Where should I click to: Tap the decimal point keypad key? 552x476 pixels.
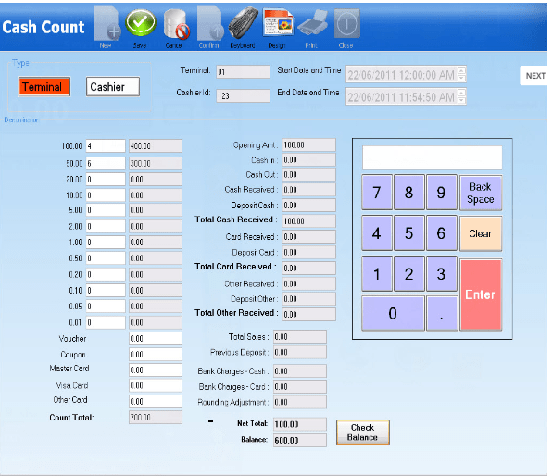click(442, 313)
